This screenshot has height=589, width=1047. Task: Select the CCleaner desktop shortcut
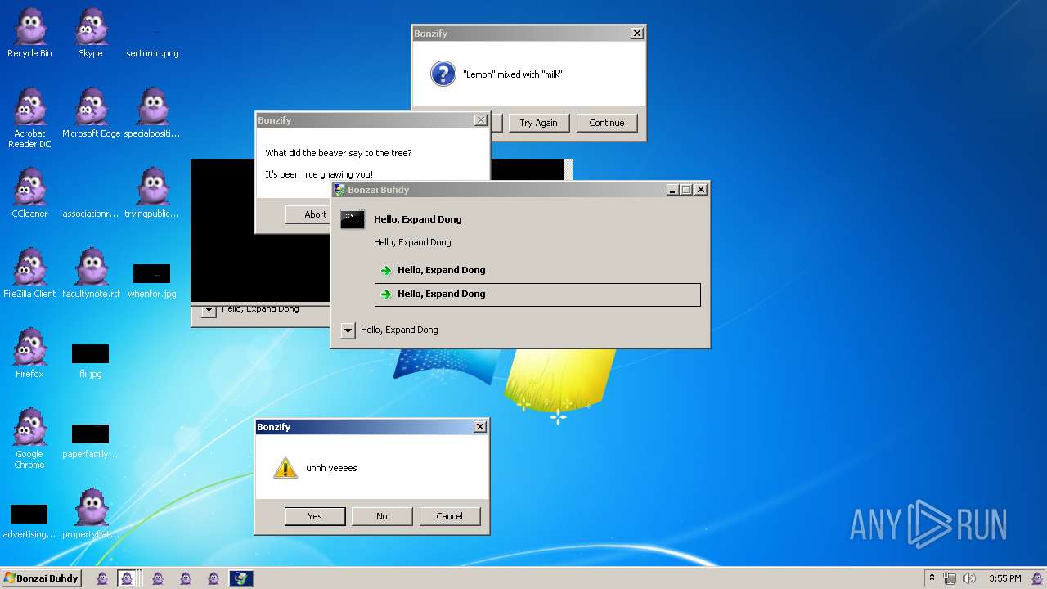[x=29, y=194]
